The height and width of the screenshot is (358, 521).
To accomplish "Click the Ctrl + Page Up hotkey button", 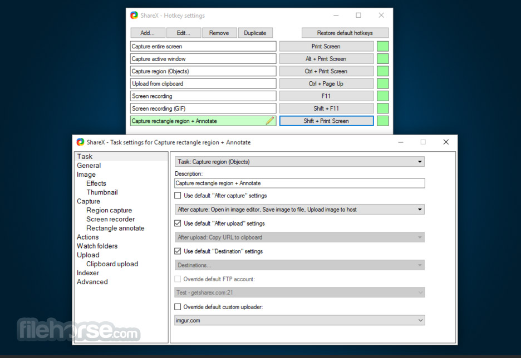I will pos(326,83).
